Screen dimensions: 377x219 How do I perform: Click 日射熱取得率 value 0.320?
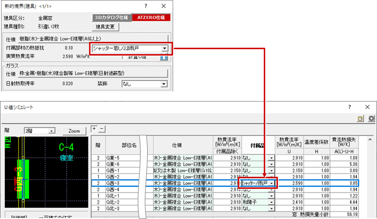[68, 84]
